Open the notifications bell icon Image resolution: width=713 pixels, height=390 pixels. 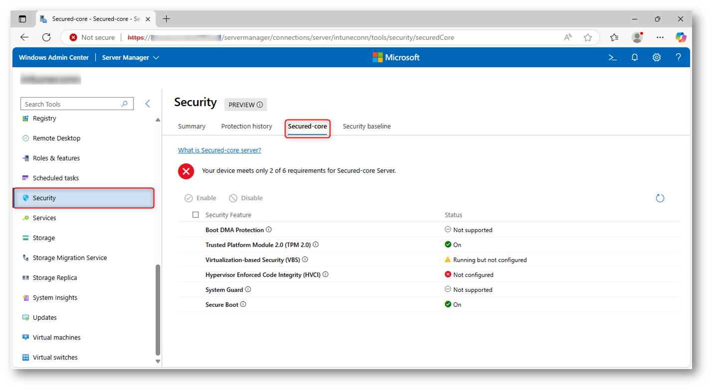click(635, 58)
